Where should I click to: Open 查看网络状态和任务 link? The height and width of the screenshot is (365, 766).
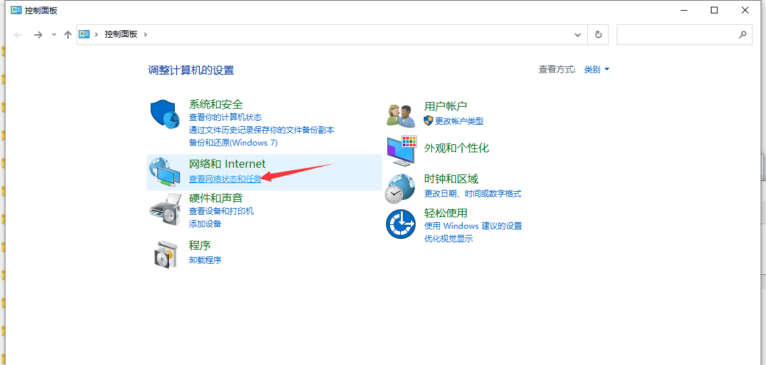pyautogui.click(x=225, y=179)
